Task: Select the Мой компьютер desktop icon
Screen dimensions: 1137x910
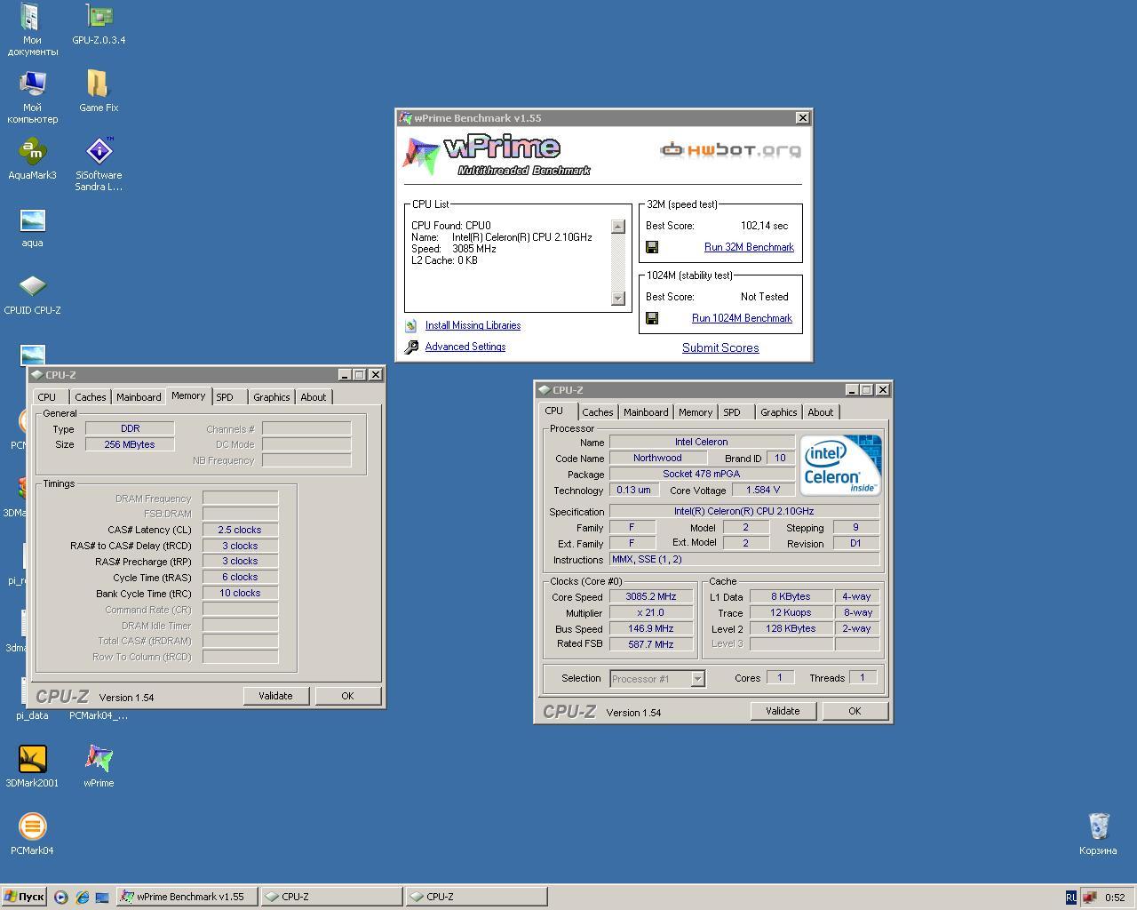Action: click(x=32, y=97)
